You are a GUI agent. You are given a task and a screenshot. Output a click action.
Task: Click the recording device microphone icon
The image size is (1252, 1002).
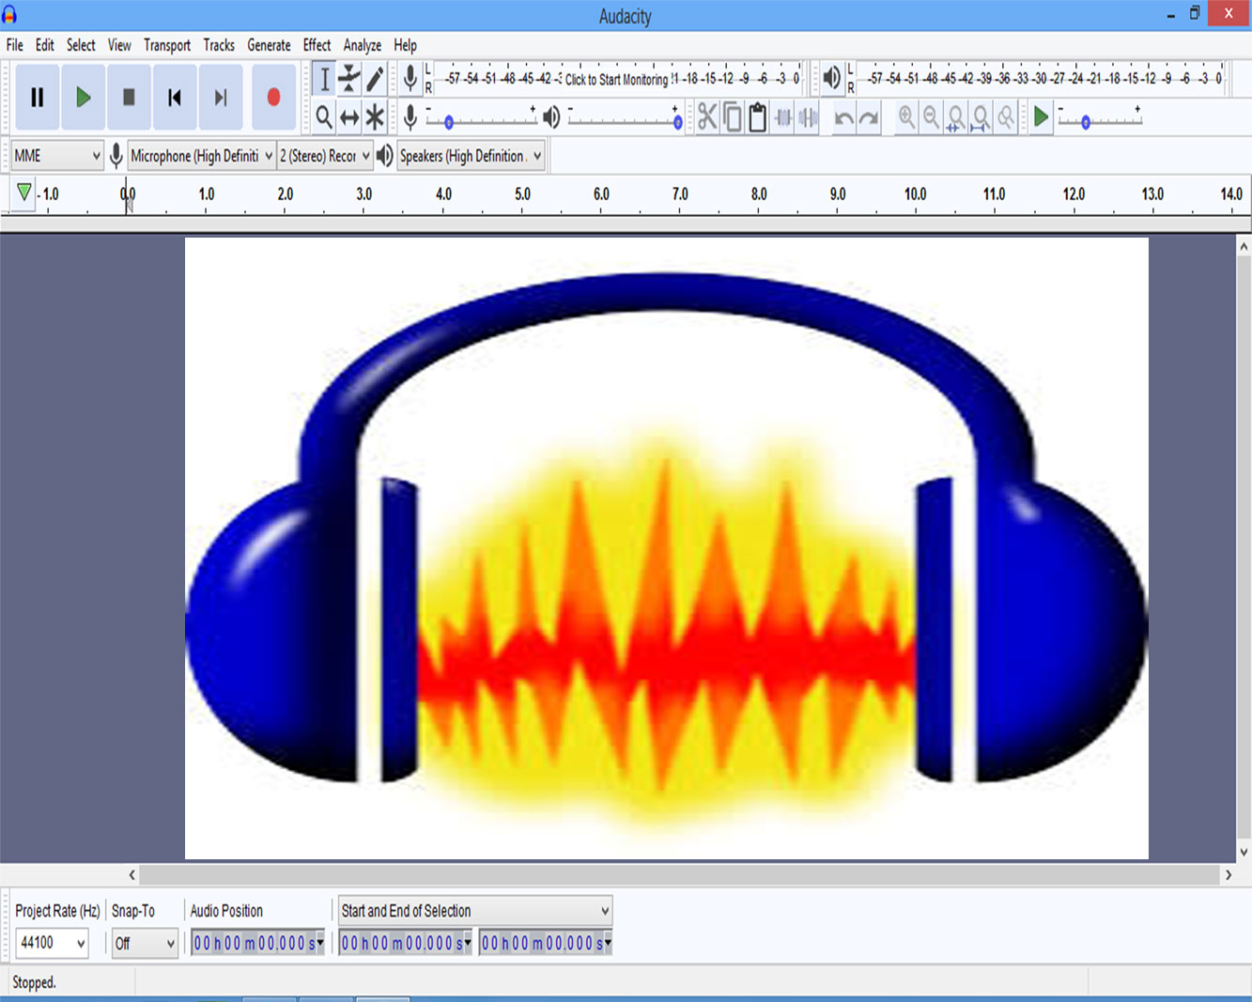click(116, 156)
